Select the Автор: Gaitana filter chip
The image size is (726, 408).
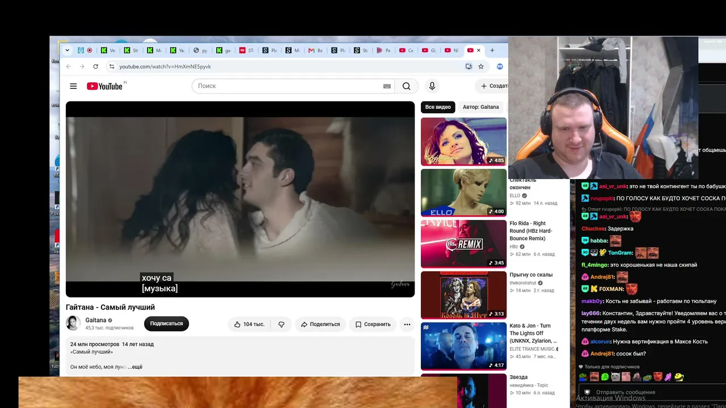(x=481, y=107)
